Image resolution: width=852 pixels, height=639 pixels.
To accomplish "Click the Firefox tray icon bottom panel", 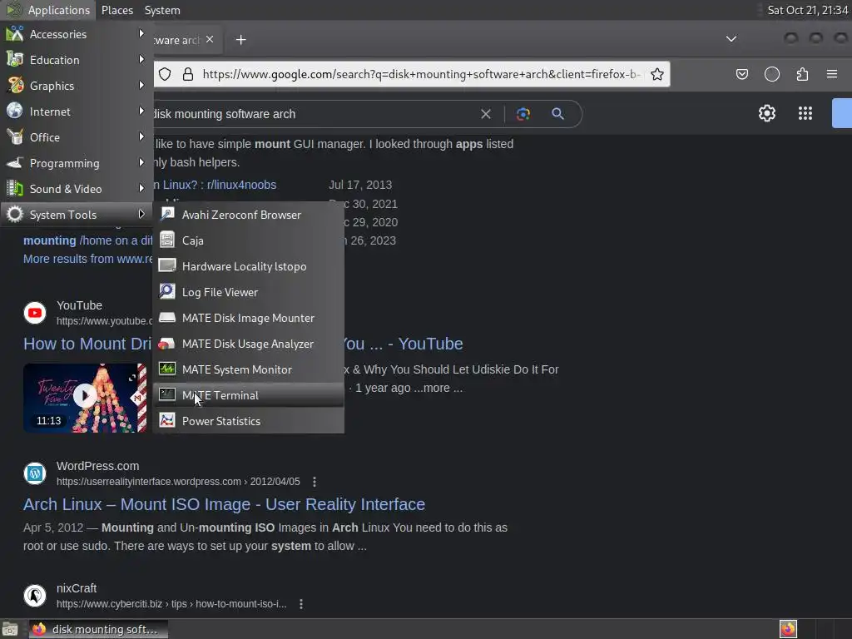I will 788,629.
